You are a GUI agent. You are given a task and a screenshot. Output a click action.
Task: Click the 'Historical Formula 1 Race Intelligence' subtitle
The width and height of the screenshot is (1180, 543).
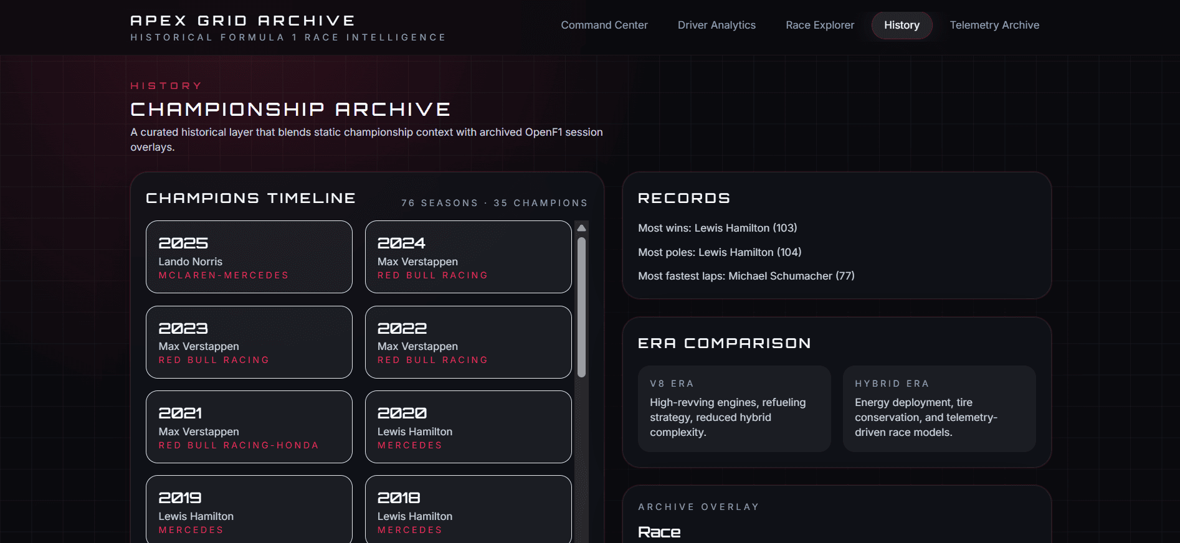click(x=288, y=37)
